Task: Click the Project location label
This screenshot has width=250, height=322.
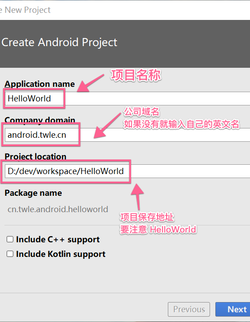Action: click(x=36, y=156)
